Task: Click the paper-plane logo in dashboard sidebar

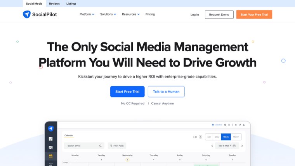Action: pyautogui.click(x=51, y=129)
